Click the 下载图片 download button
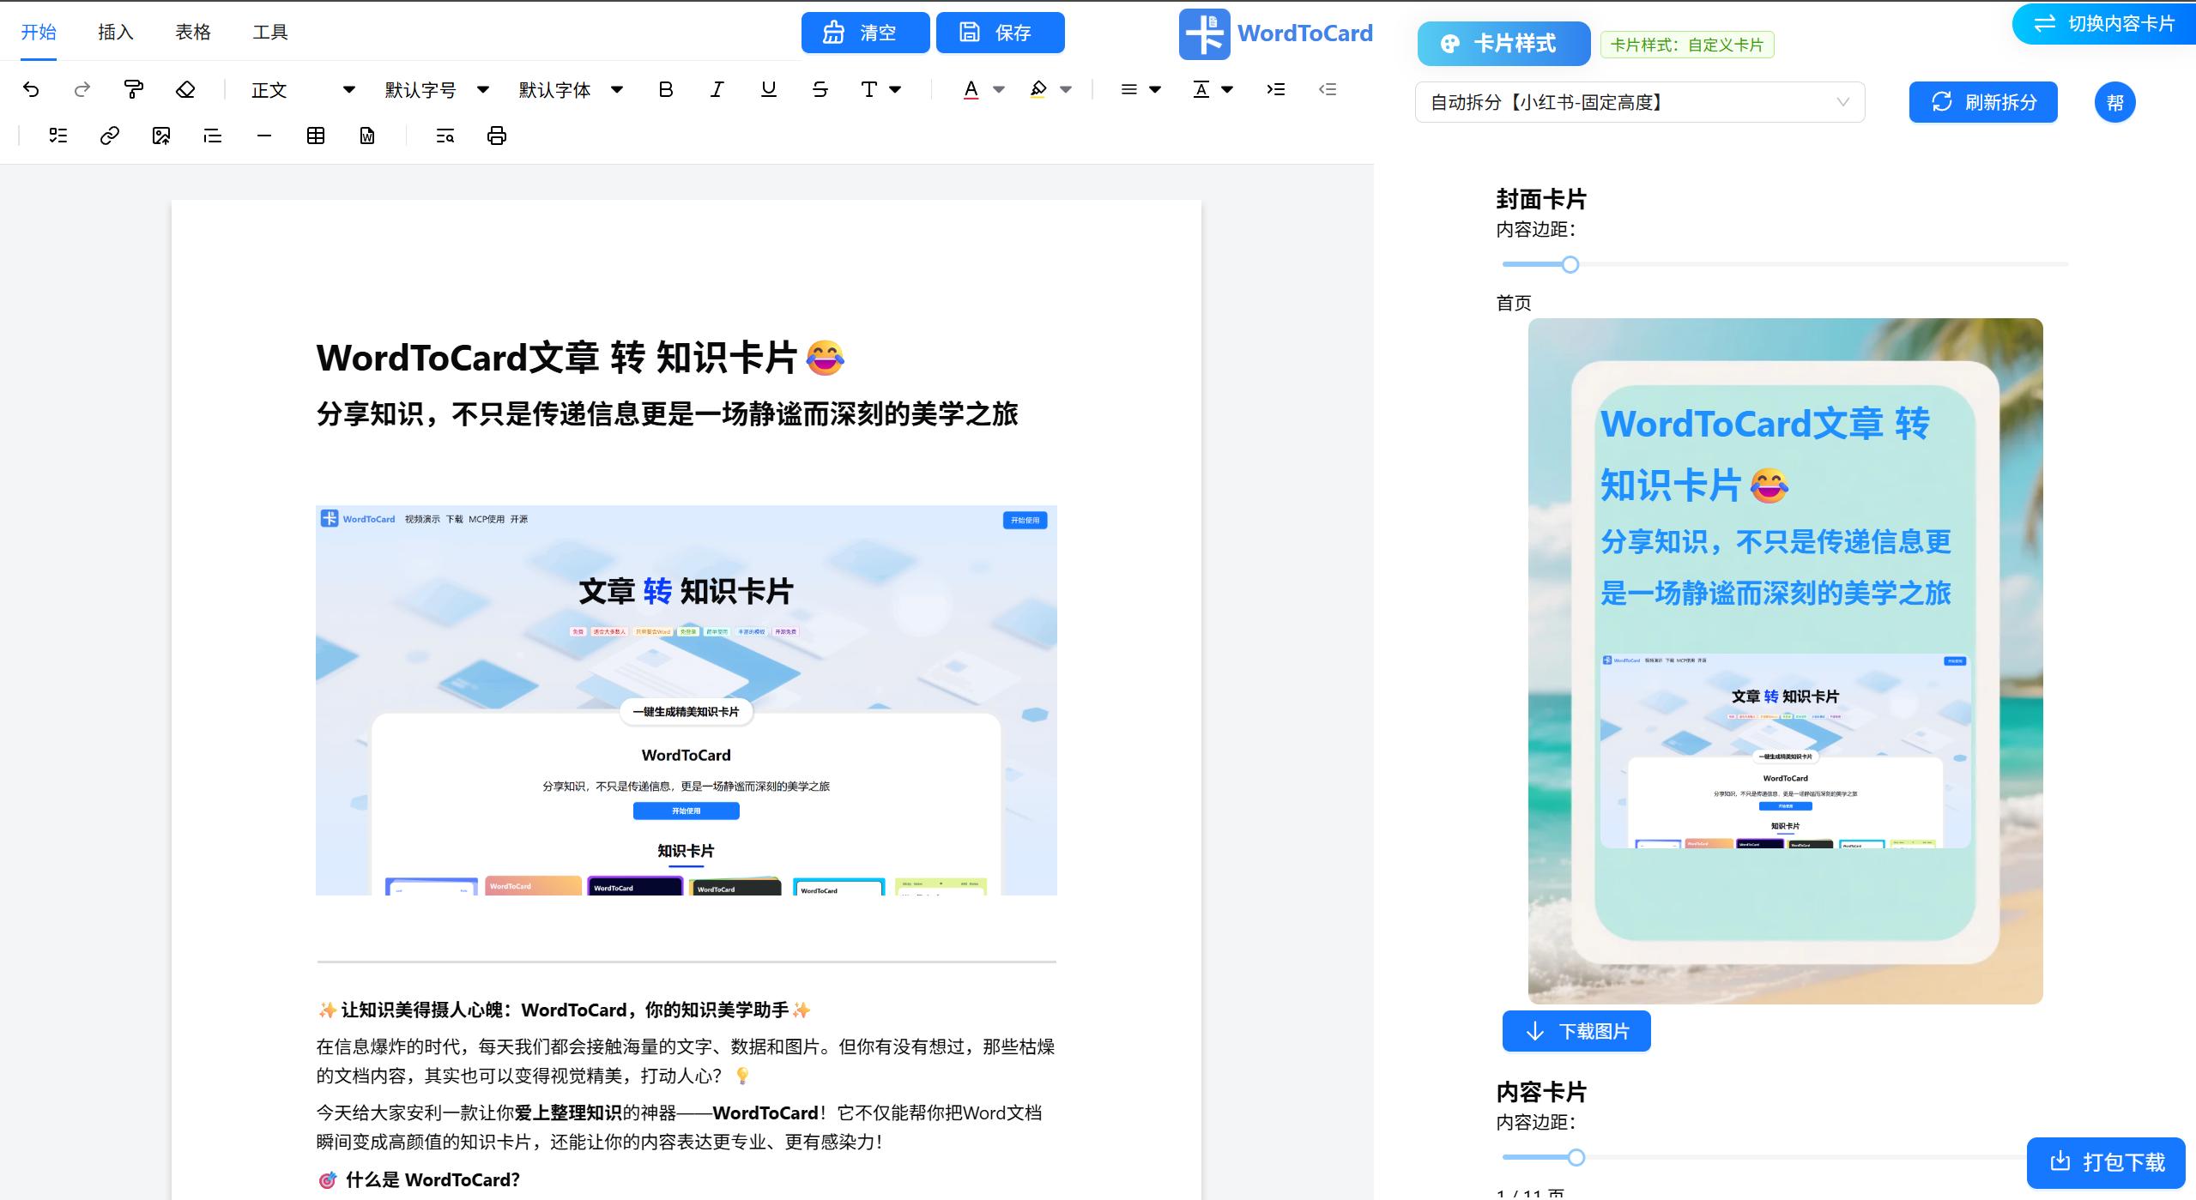Image resolution: width=2196 pixels, height=1200 pixels. [1576, 1031]
